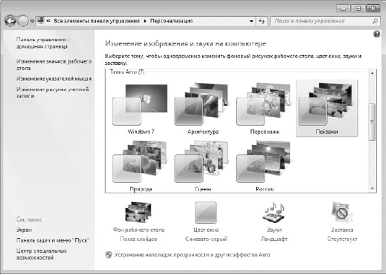Select the Природа theme

click(141, 166)
